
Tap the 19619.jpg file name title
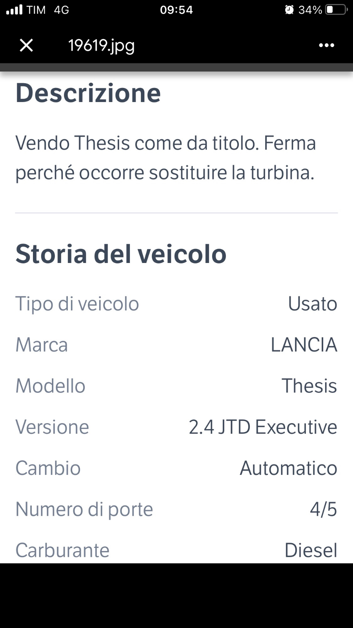(x=102, y=45)
